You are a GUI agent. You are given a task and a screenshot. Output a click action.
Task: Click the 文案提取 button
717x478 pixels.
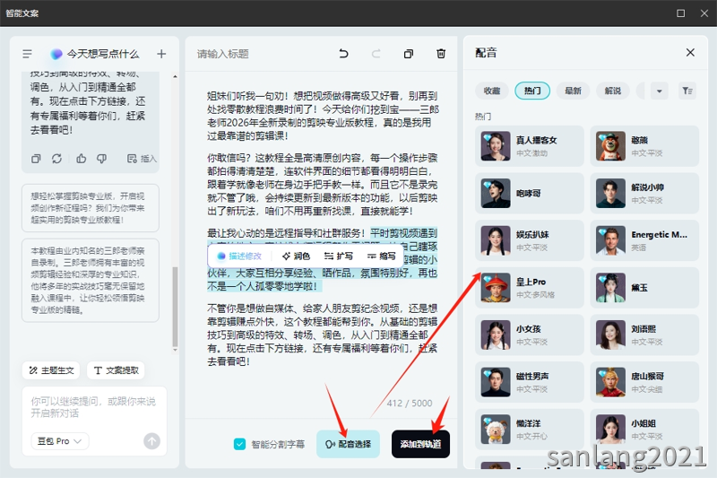point(117,370)
